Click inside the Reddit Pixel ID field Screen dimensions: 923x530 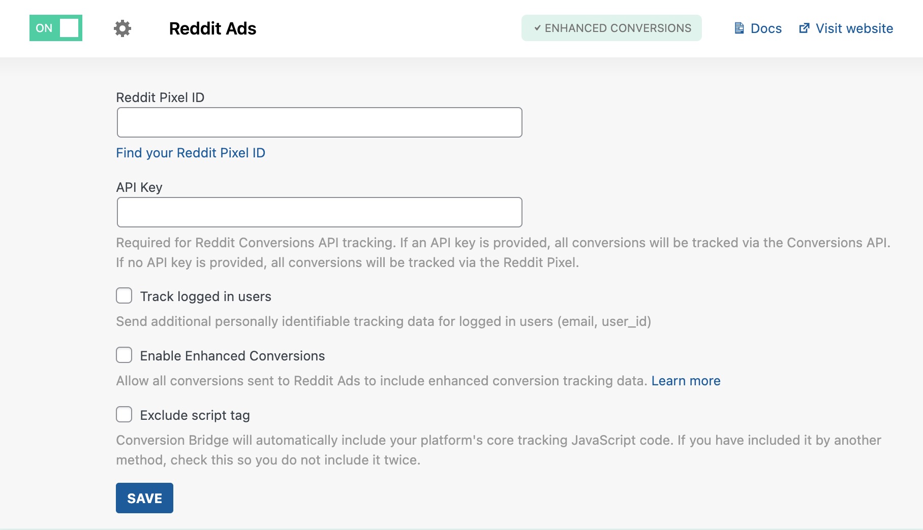click(x=319, y=122)
